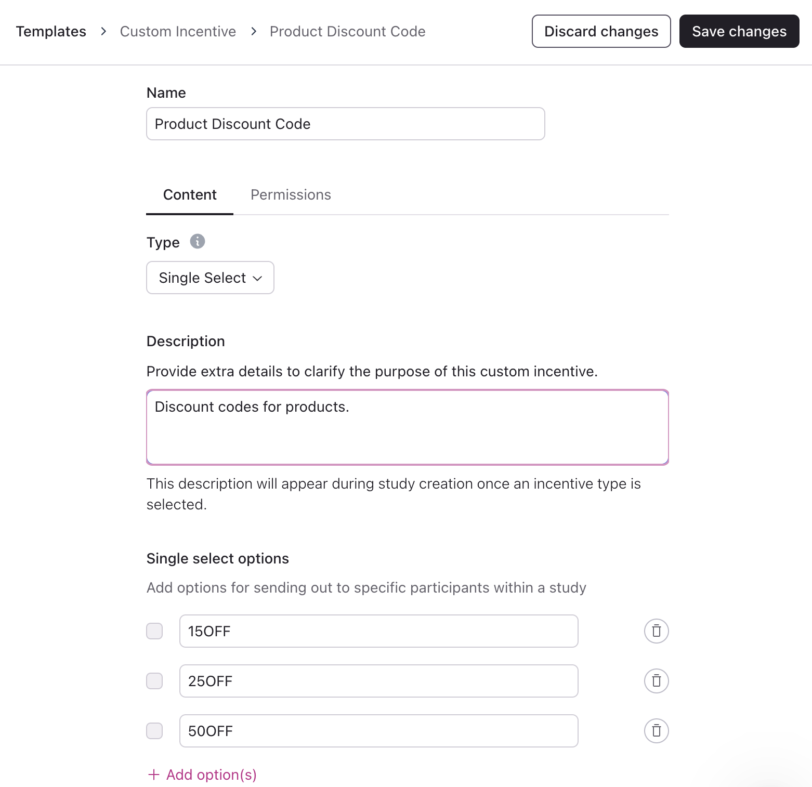This screenshot has width=812, height=787.
Task: Check the box beside 50OFF
Action: tap(154, 731)
